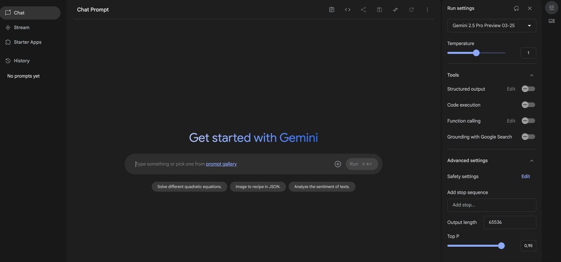Collapse the Advanced settings chevron

[x=532, y=160]
